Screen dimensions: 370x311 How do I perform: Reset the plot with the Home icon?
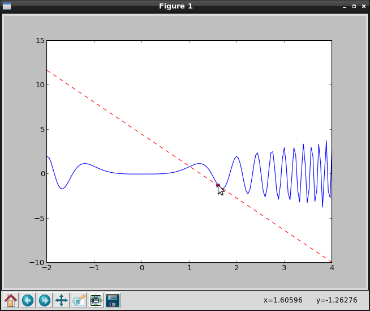[x=11, y=300]
